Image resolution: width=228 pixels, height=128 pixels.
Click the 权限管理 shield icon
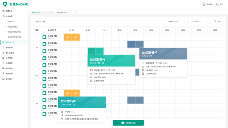[x=3, y=73]
